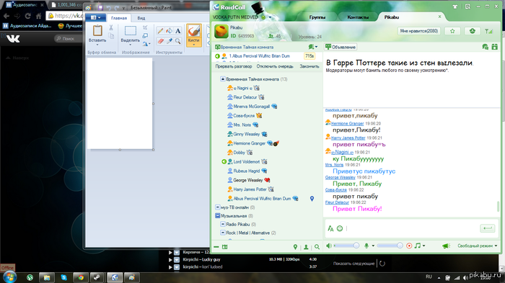Image resolution: width=505 pixels, height=283 pixels.
Task: Expand the Rock | Metal | Alternative channel
Action: click(x=222, y=233)
